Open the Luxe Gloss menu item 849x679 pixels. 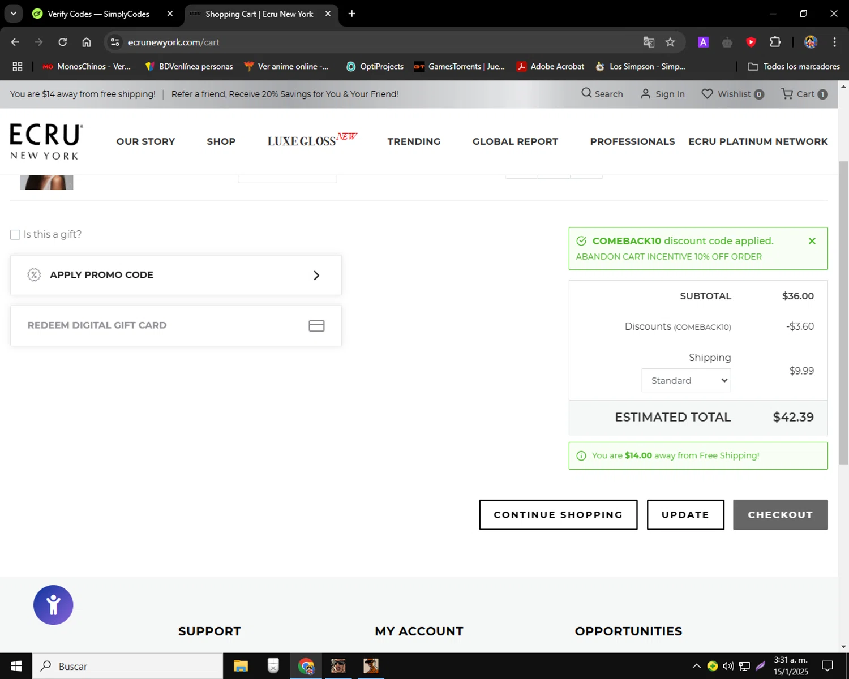[312, 140]
